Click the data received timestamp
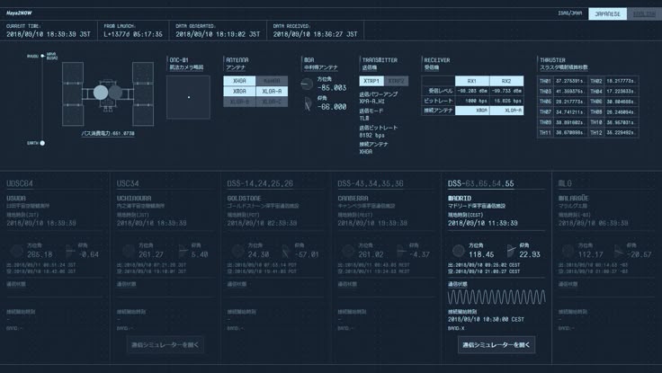Viewport: 662px width, 373px height. tap(315, 34)
